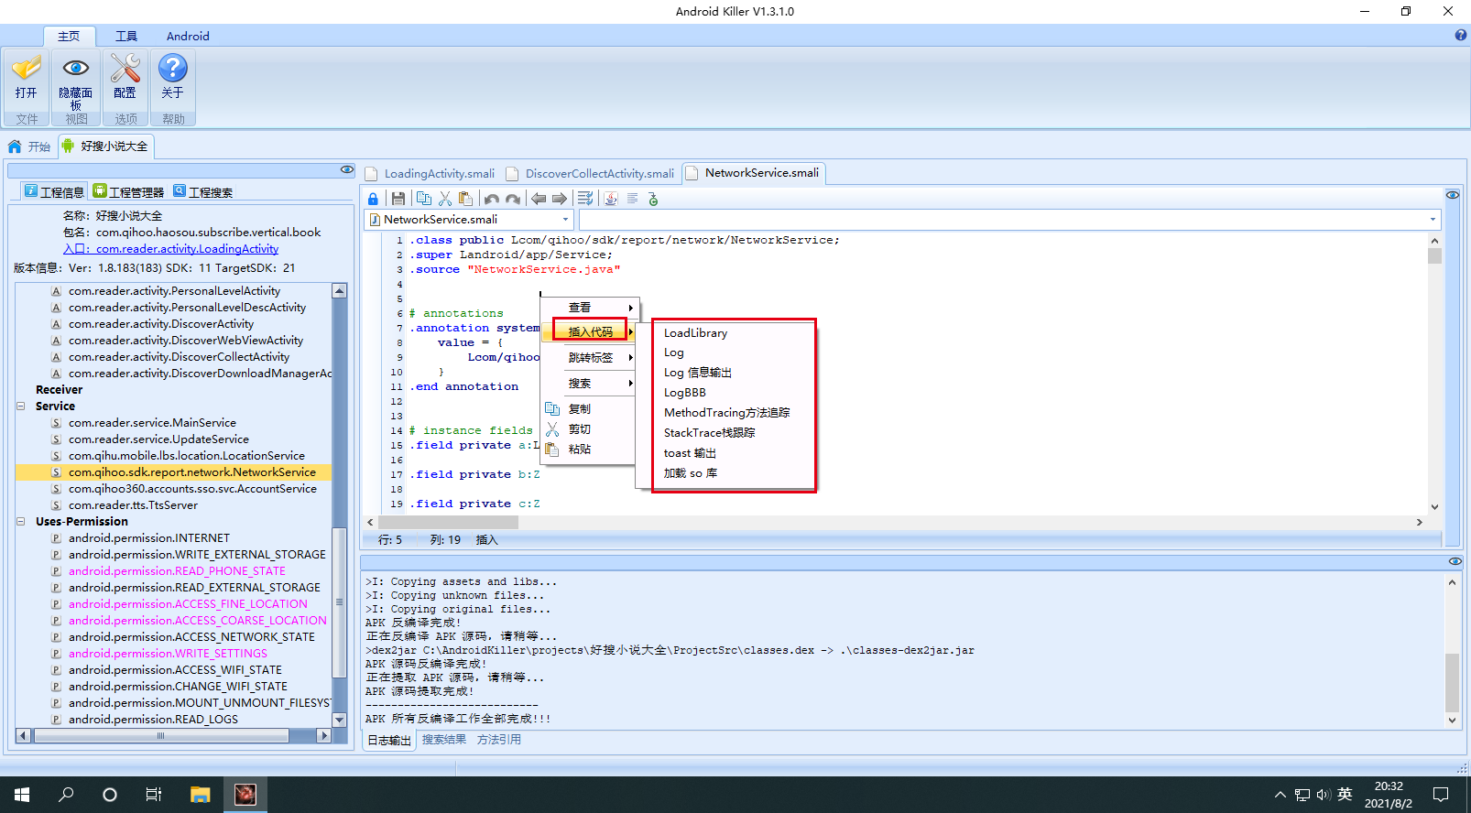Collapse the Service tree node
This screenshot has width=1471, height=813.
pos(20,406)
